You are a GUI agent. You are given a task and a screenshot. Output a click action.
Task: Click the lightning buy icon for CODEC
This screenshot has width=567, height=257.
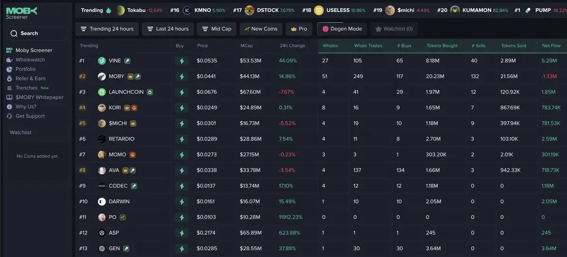pyautogui.click(x=181, y=186)
